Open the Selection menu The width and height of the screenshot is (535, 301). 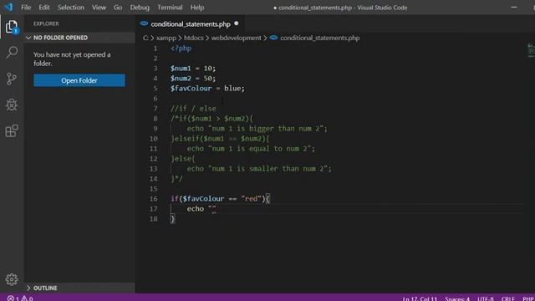pos(70,8)
